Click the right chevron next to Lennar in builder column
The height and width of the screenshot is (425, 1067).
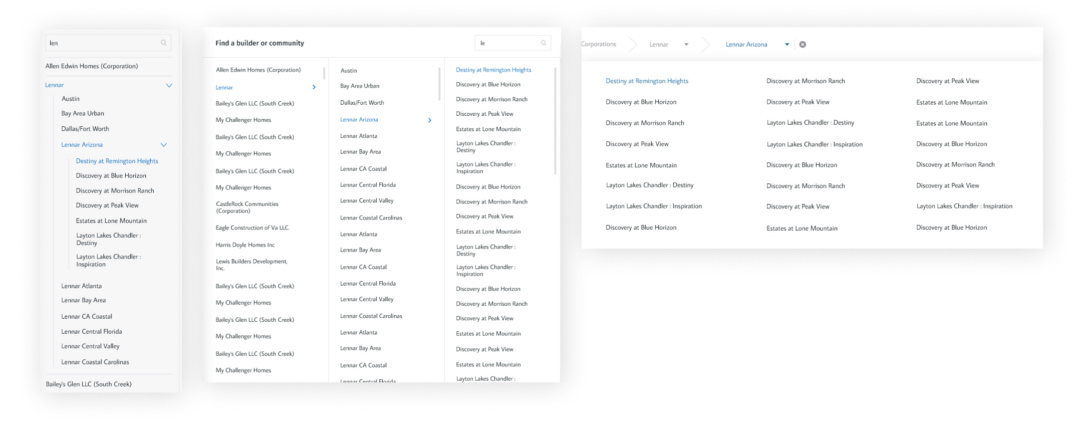(314, 87)
